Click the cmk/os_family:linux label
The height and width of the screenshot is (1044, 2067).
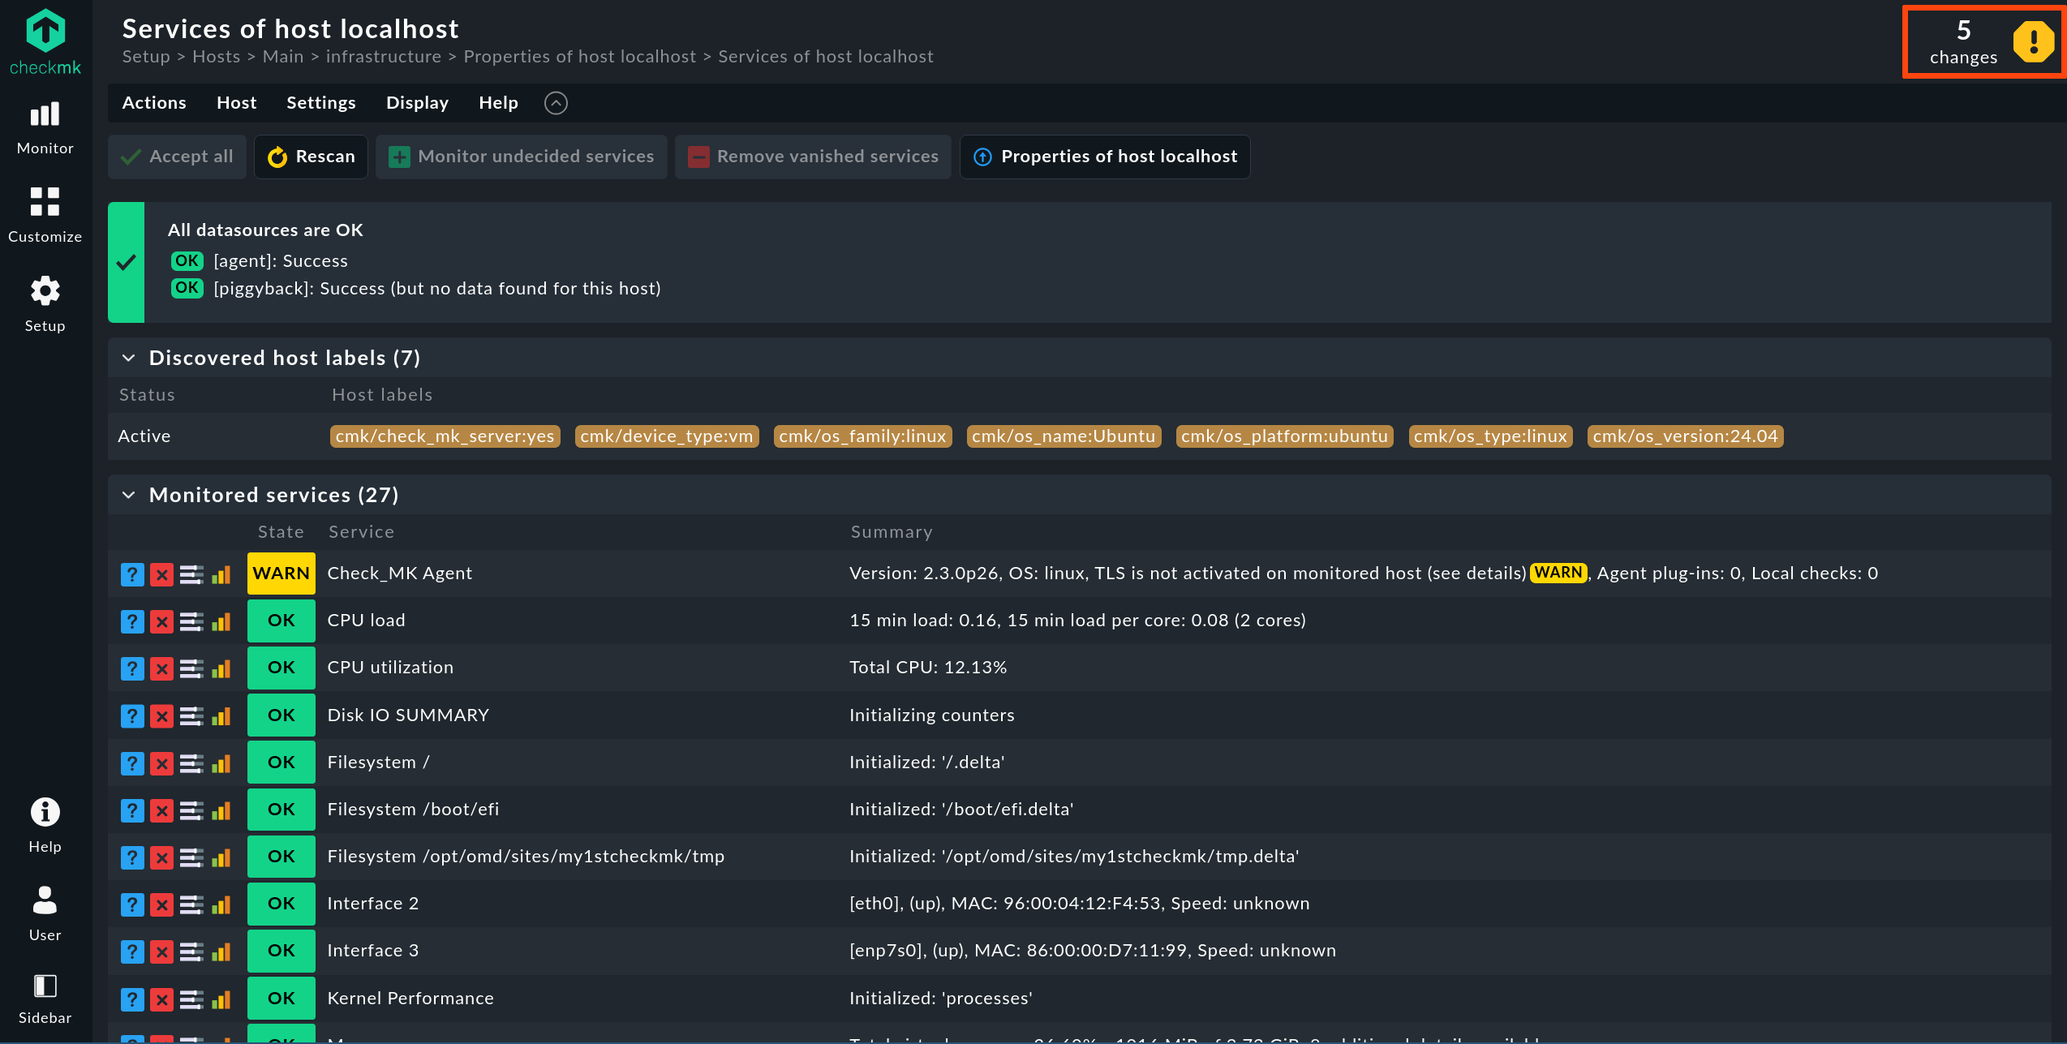(x=862, y=436)
